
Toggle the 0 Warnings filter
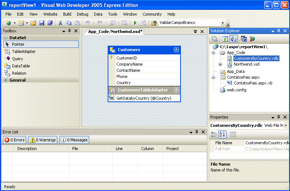(43, 140)
